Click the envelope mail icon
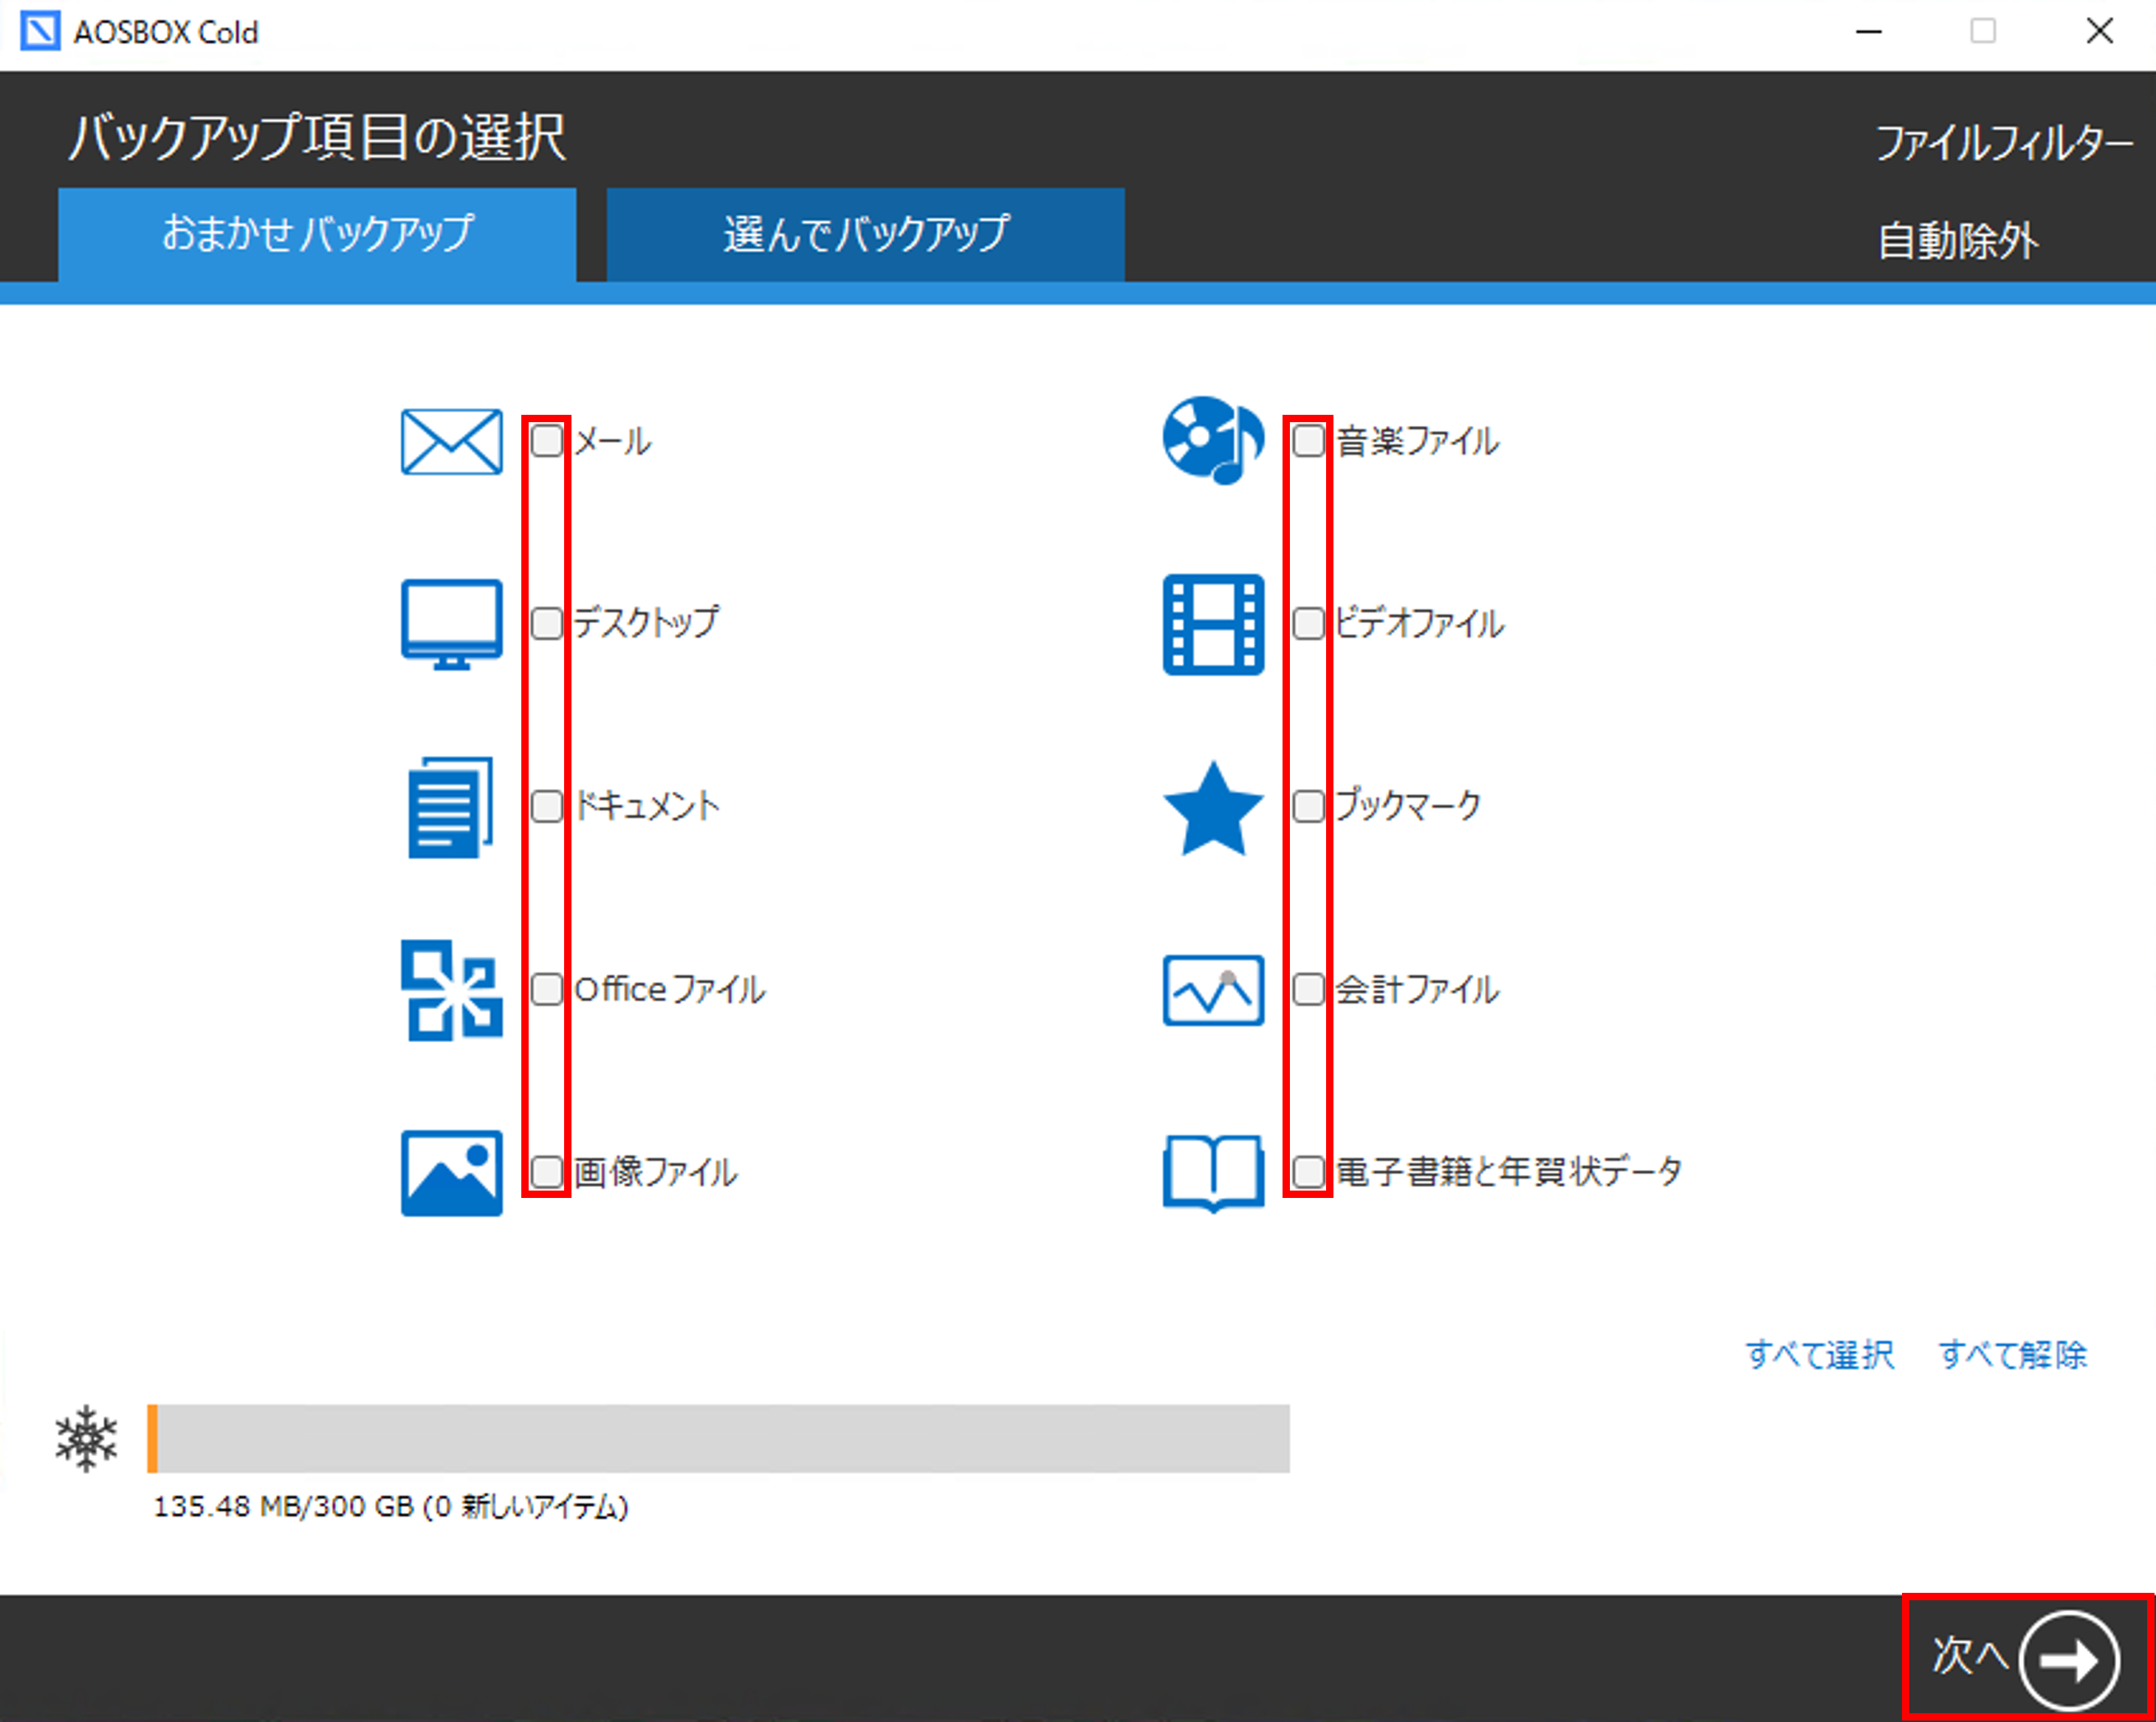2156x1722 pixels. pyautogui.click(x=451, y=441)
